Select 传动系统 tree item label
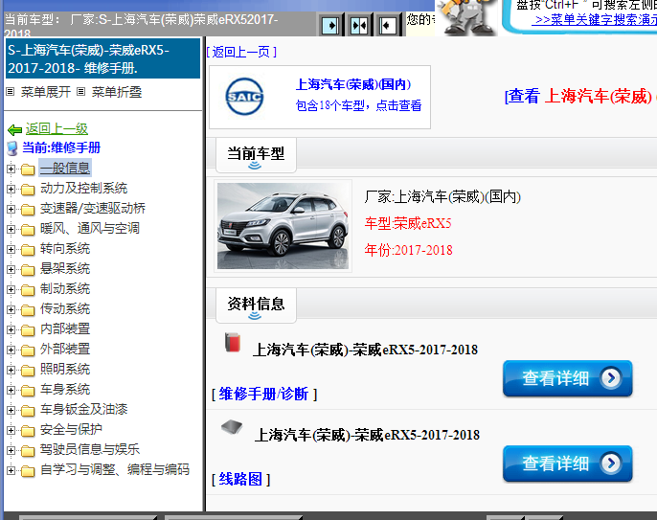This screenshot has width=657, height=520. 65,308
